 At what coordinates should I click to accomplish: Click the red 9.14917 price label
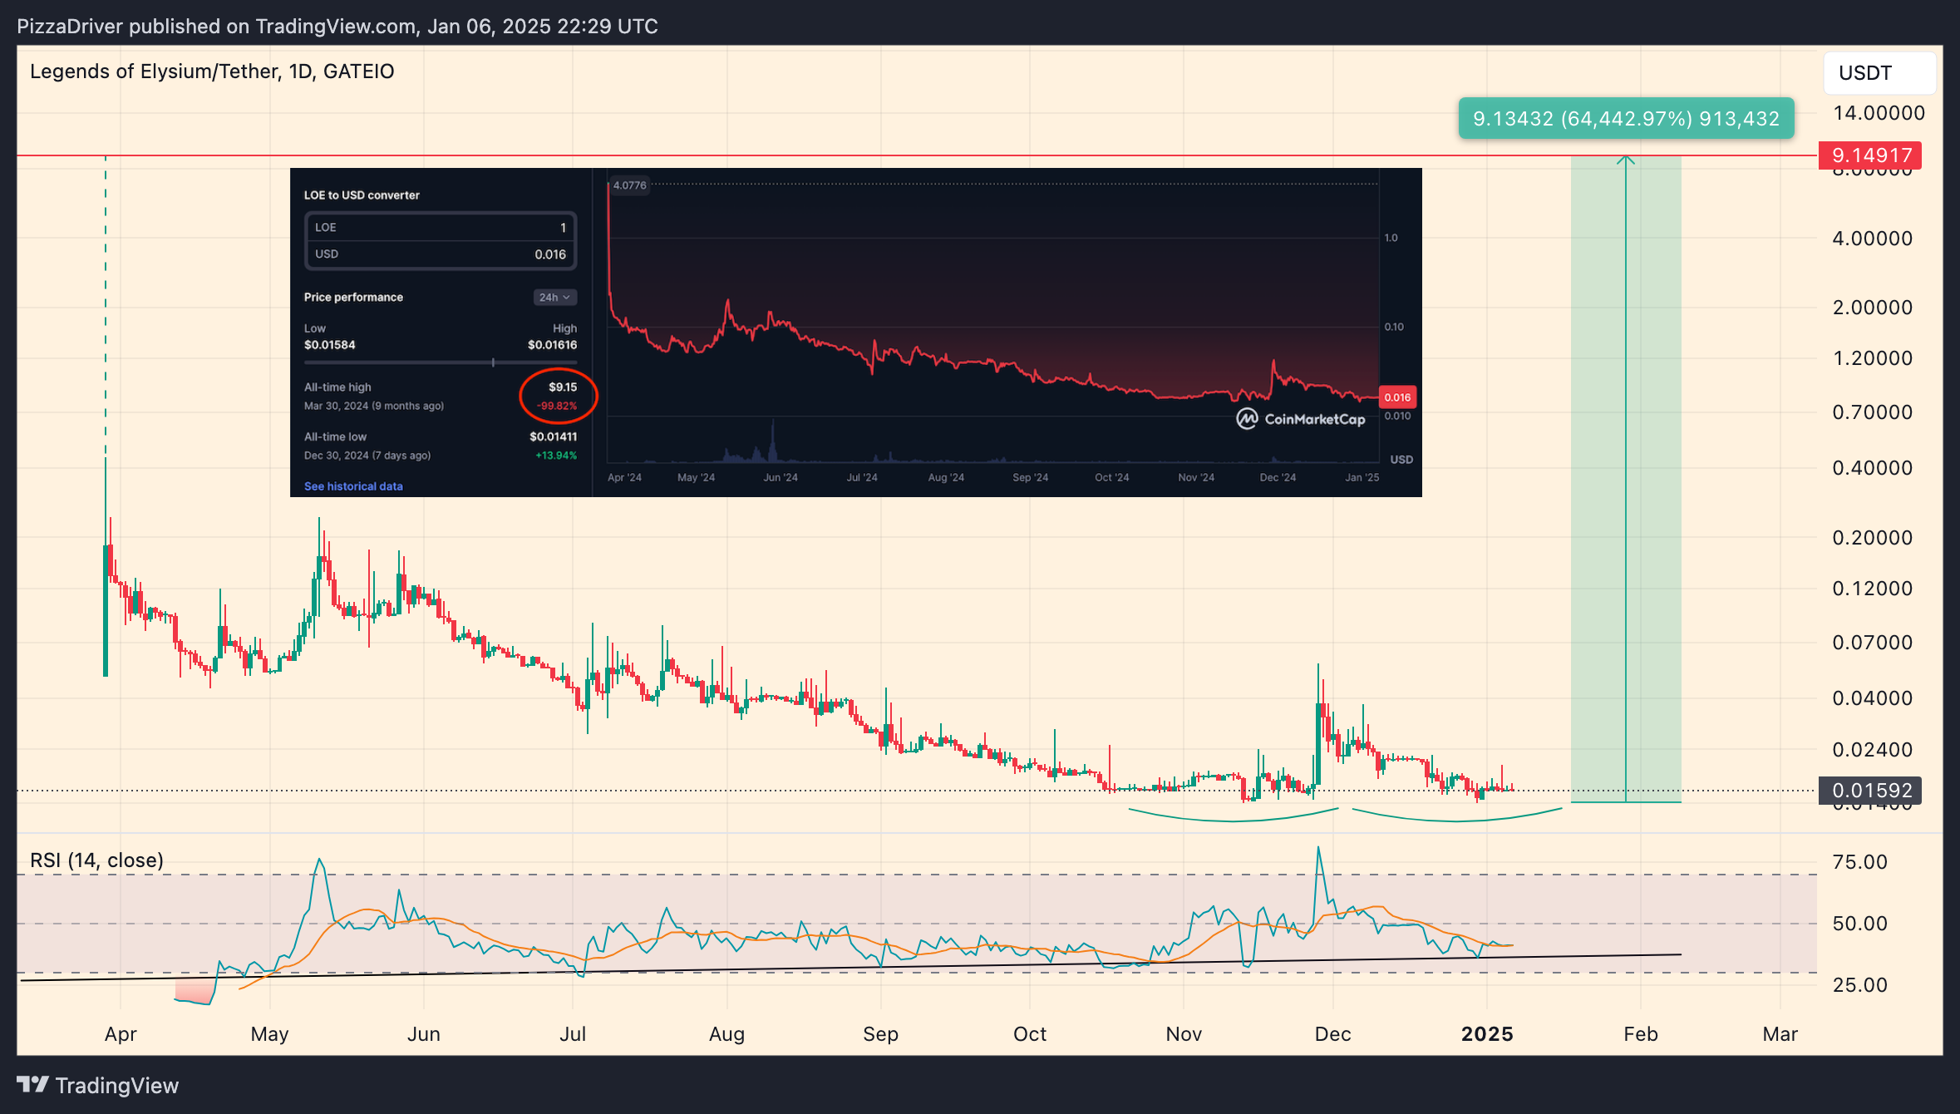(1870, 155)
